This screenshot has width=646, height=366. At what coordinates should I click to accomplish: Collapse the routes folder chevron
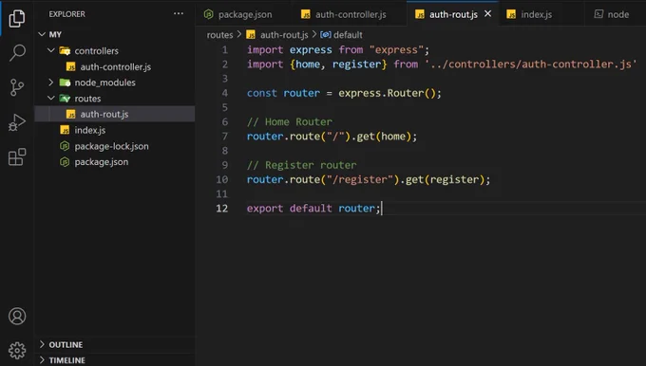[x=51, y=98]
